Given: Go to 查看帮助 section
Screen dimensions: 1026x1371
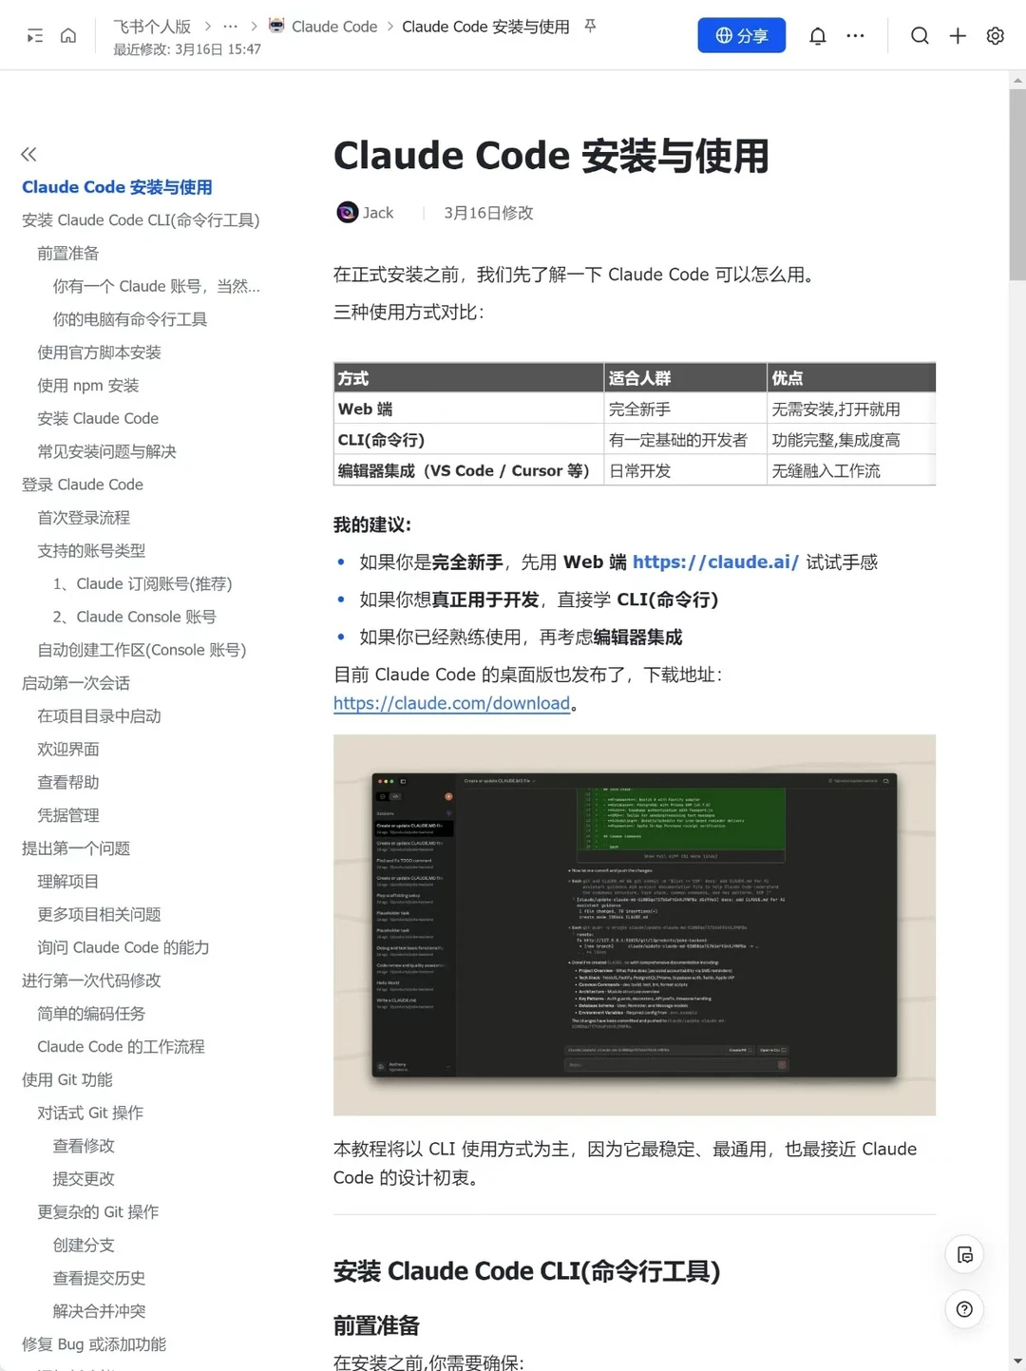Looking at the screenshot, I should tap(67, 782).
